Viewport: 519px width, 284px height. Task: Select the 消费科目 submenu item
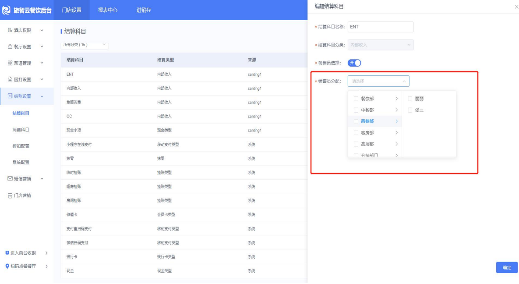[x=21, y=130]
